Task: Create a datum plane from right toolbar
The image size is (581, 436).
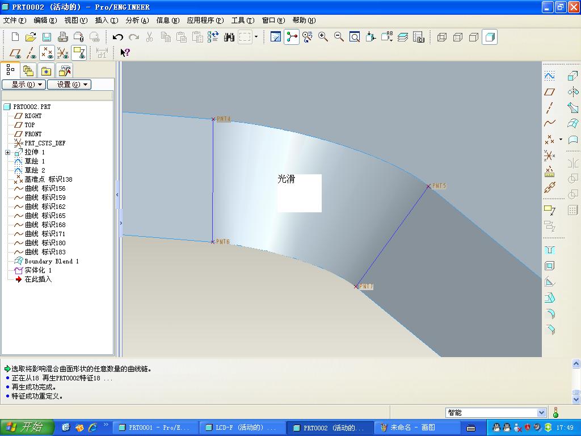Action: tap(549, 91)
